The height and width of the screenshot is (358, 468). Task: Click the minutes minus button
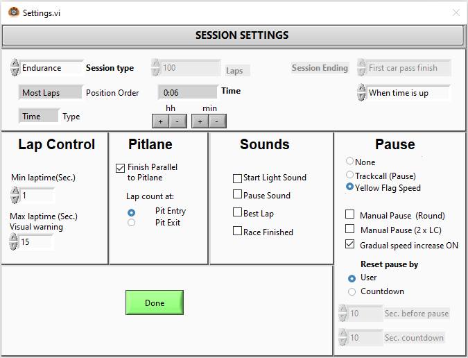217,121
